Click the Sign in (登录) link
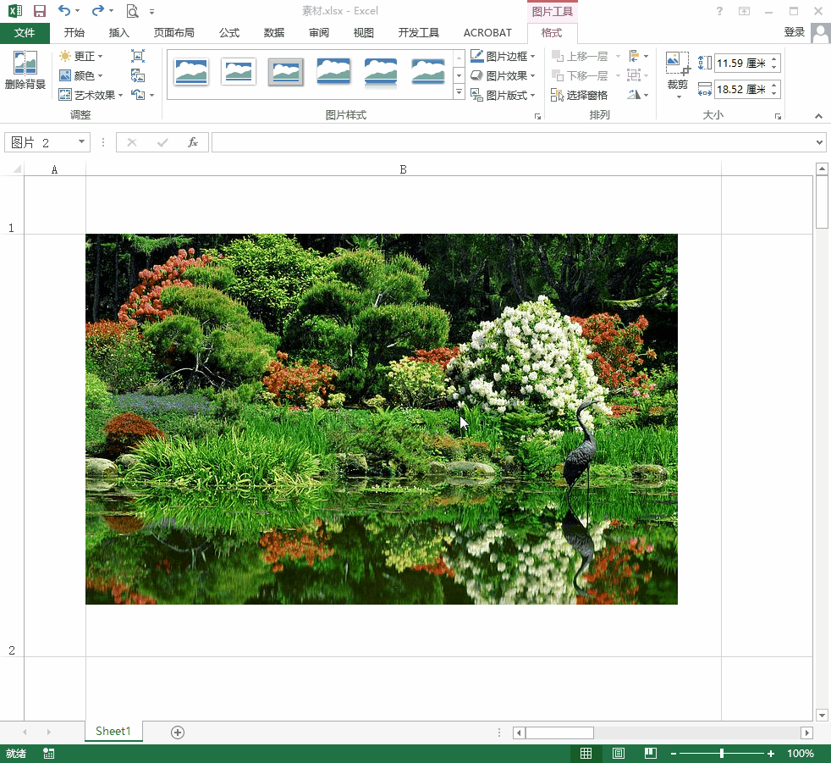Viewport: 831px width, 763px height. [794, 32]
